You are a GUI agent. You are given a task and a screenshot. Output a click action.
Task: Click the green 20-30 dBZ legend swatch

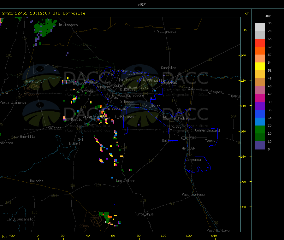(260, 129)
